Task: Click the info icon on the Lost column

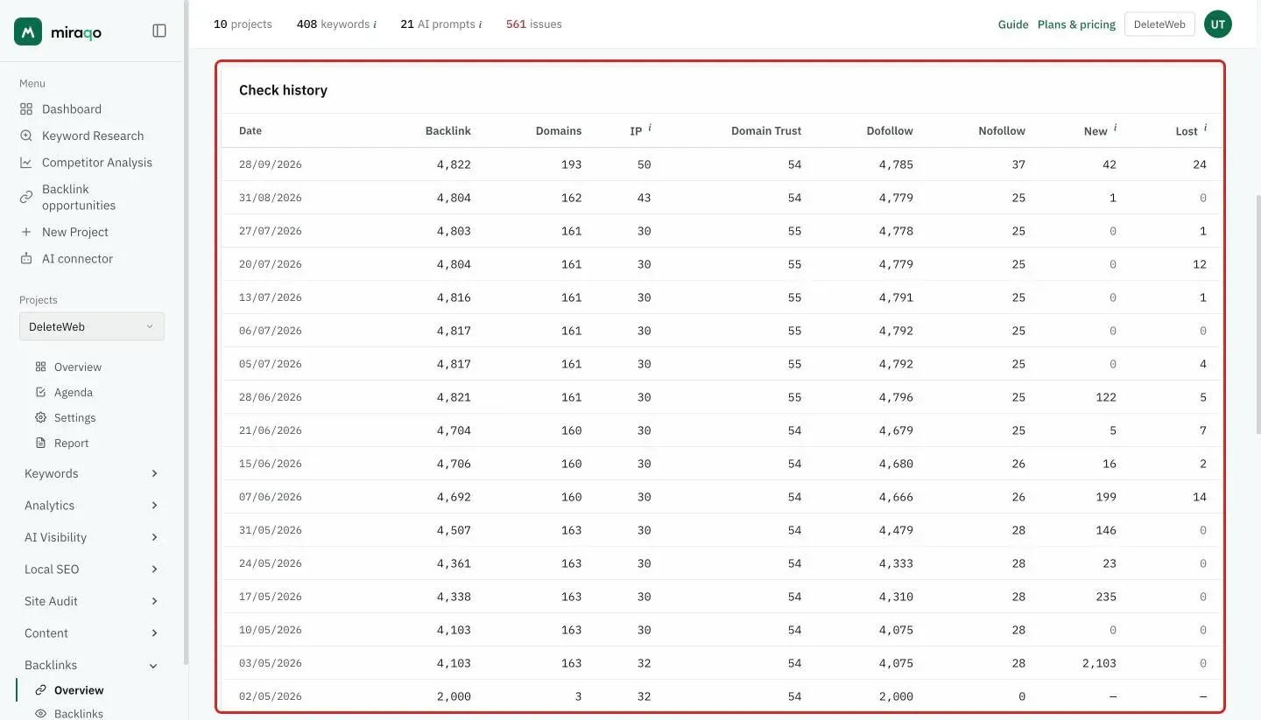Action: click(x=1205, y=128)
